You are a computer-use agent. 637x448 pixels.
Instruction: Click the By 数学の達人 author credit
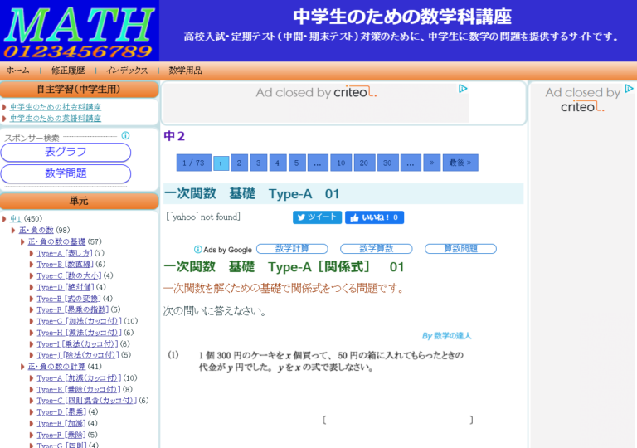tap(446, 336)
